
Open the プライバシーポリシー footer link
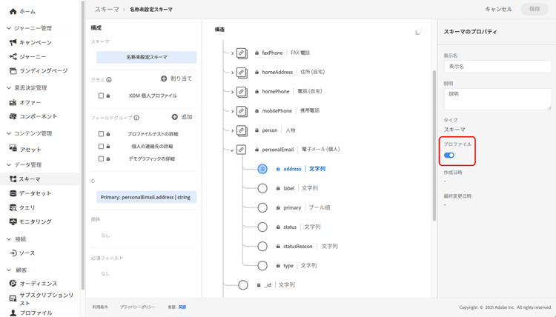pyautogui.click(x=138, y=307)
